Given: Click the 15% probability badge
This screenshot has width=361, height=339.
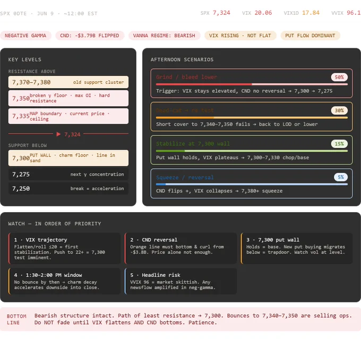Looking at the screenshot, I should click(x=339, y=144).
